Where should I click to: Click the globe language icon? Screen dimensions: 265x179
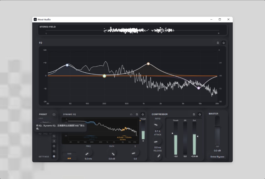[54, 151]
